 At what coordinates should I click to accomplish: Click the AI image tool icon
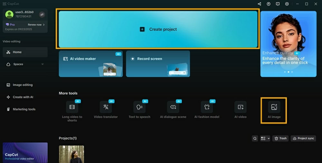[274, 107]
